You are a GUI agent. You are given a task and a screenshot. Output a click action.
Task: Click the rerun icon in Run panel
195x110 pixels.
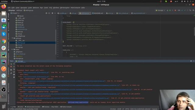point(11,64)
